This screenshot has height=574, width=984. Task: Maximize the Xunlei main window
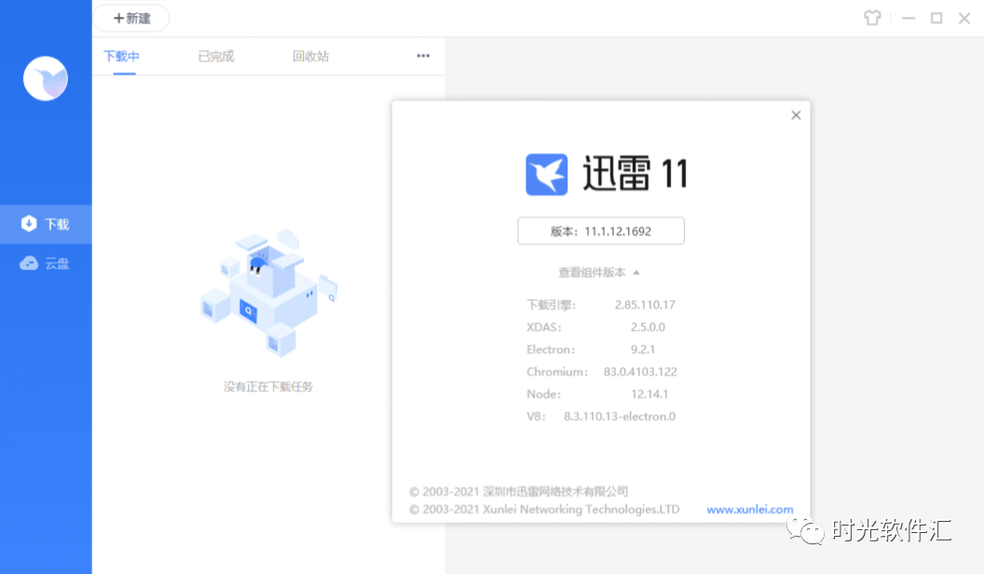[x=936, y=19]
